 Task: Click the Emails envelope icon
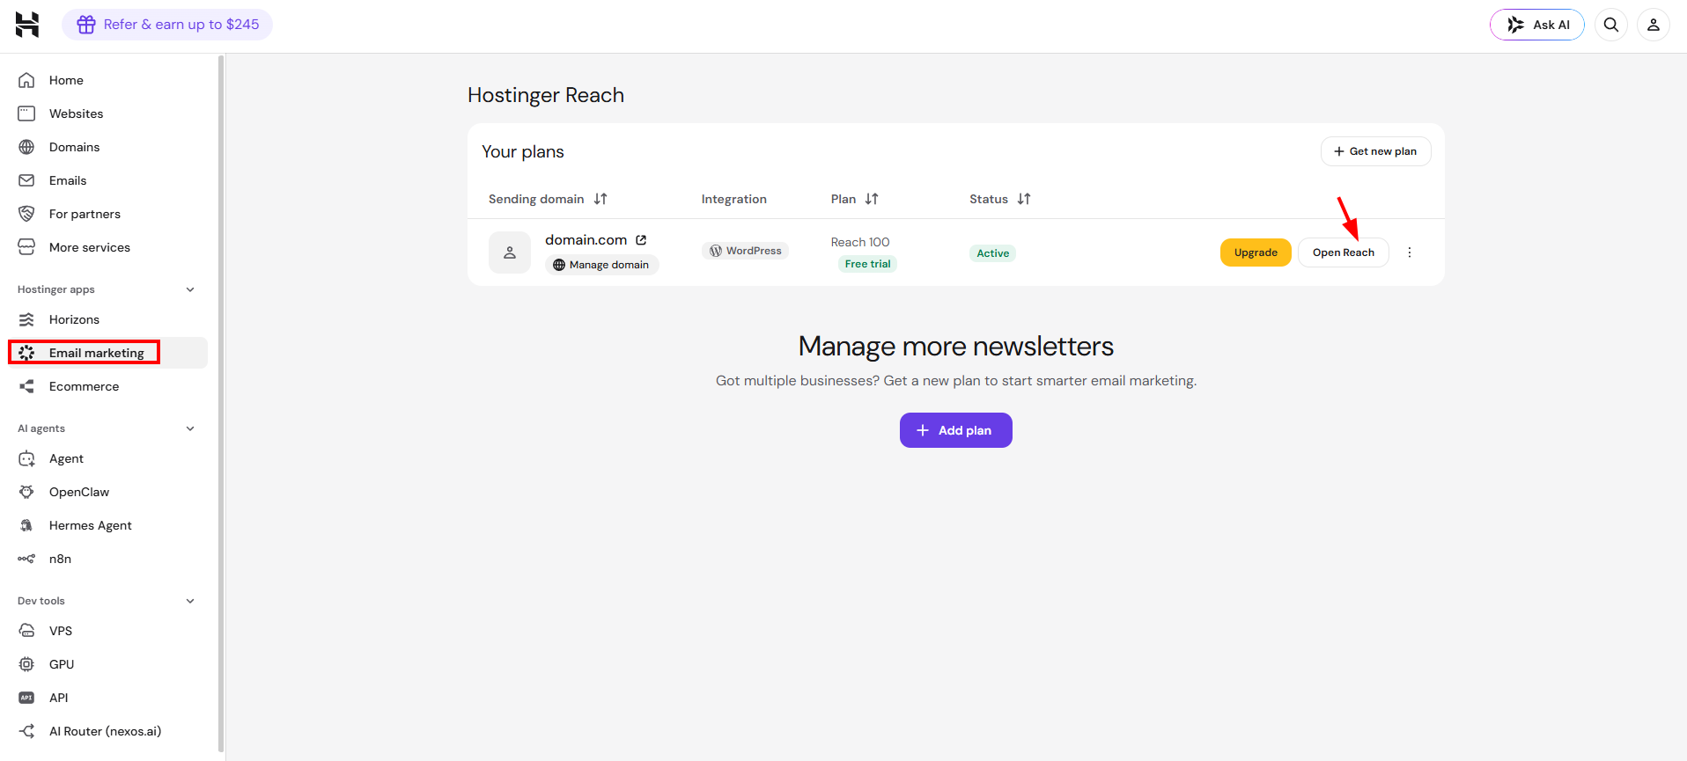click(x=26, y=180)
